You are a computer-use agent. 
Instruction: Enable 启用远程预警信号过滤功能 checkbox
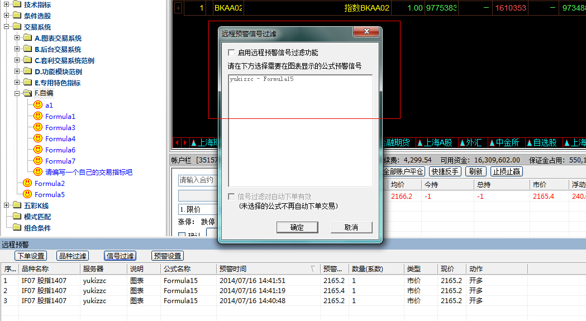pos(231,52)
